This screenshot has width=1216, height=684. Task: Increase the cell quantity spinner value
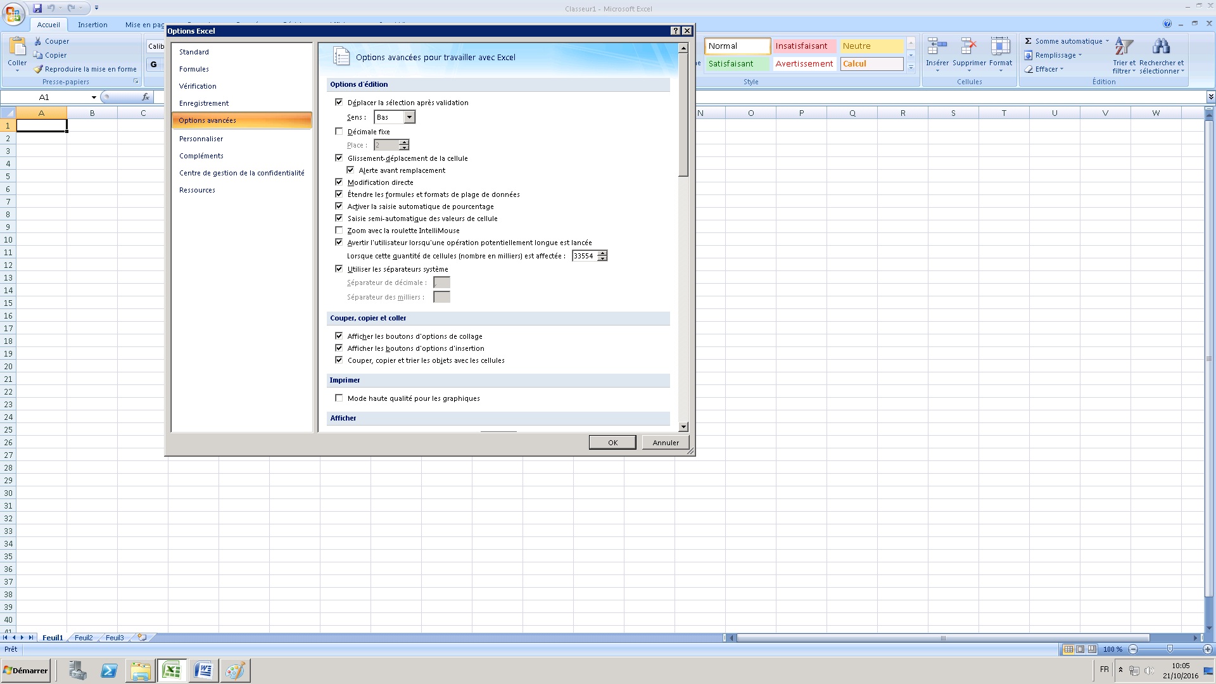coord(602,253)
